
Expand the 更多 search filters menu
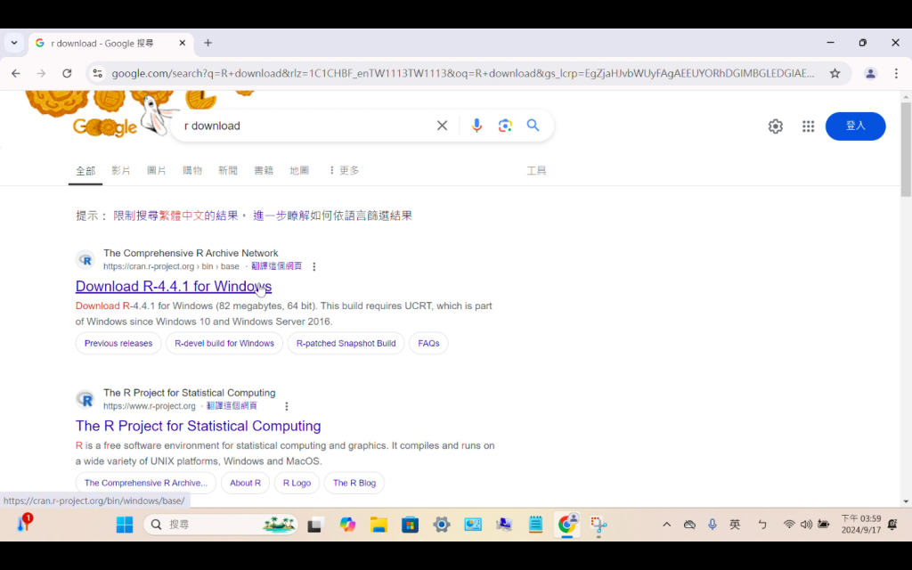click(x=344, y=170)
